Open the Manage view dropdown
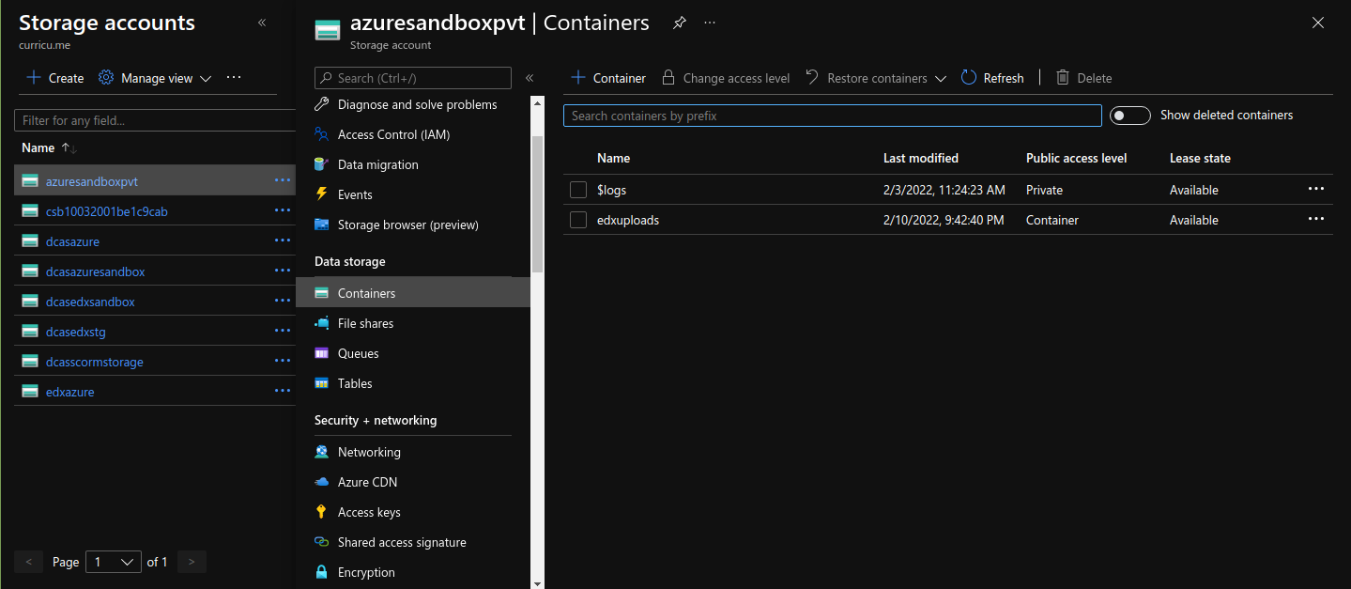The width and height of the screenshot is (1351, 589). click(x=156, y=78)
